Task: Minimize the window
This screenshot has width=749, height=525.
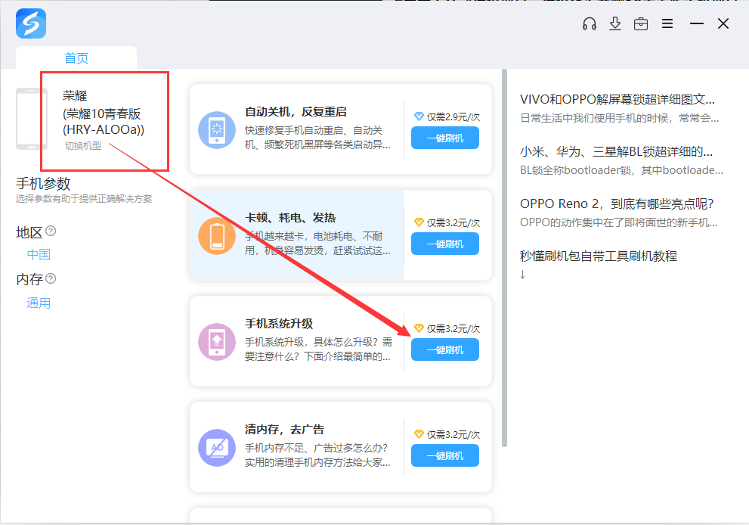Action: coord(696,23)
